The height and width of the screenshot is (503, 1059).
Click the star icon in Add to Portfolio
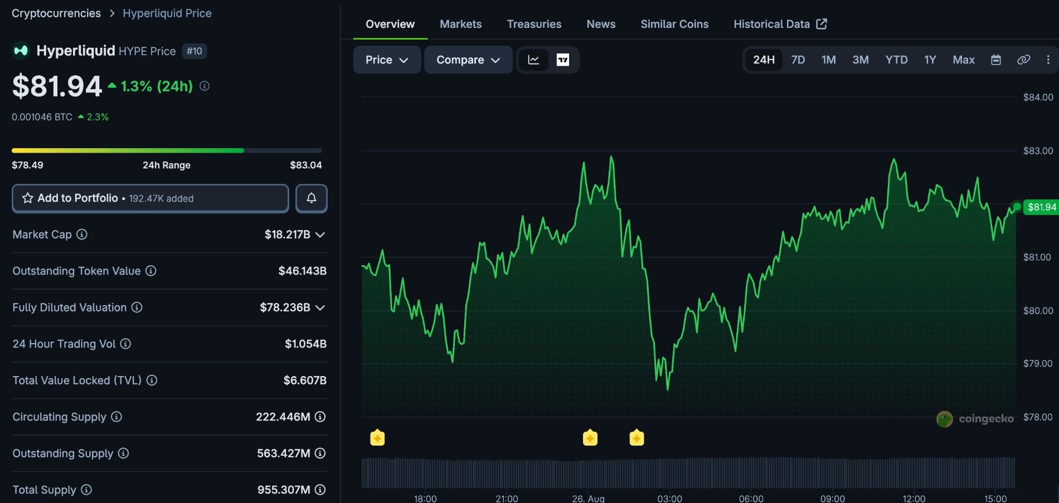click(27, 198)
